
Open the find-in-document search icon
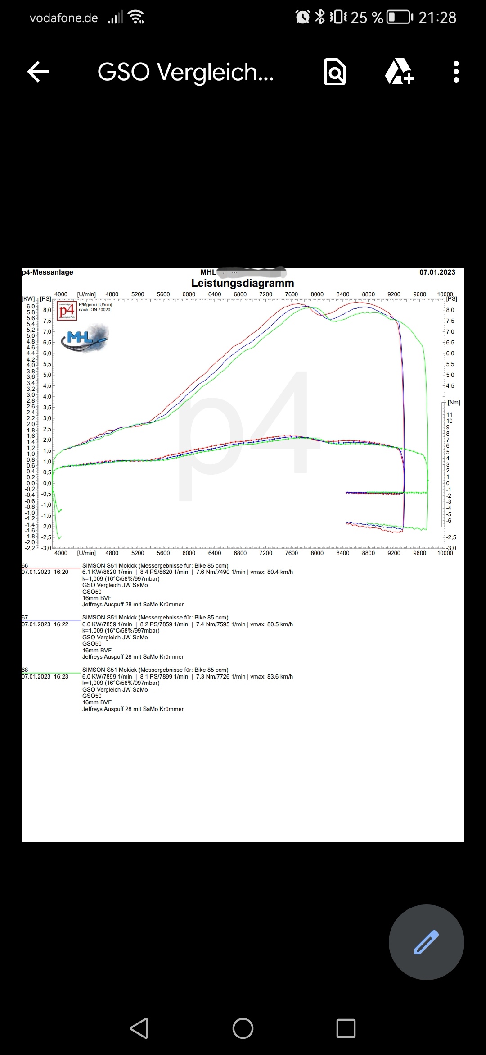tap(335, 72)
